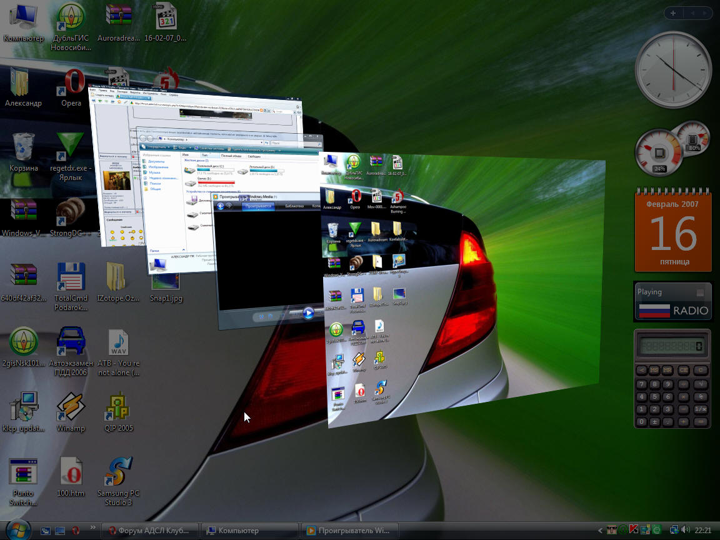Screen dimensions: 720x540
Task: Open the Компьютер desktop icon
Action: (x=24, y=18)
